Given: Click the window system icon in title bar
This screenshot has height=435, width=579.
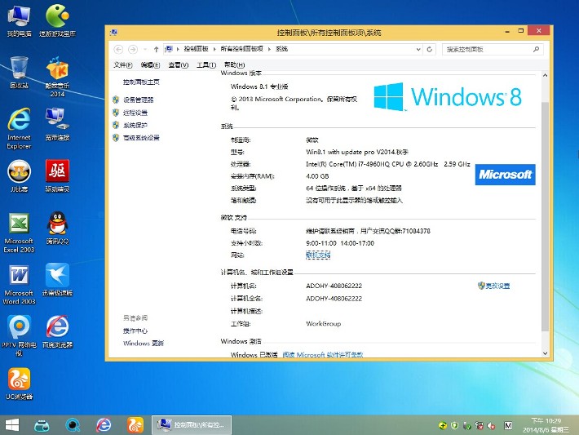Looking at the screenshot, I should point(113,33).
